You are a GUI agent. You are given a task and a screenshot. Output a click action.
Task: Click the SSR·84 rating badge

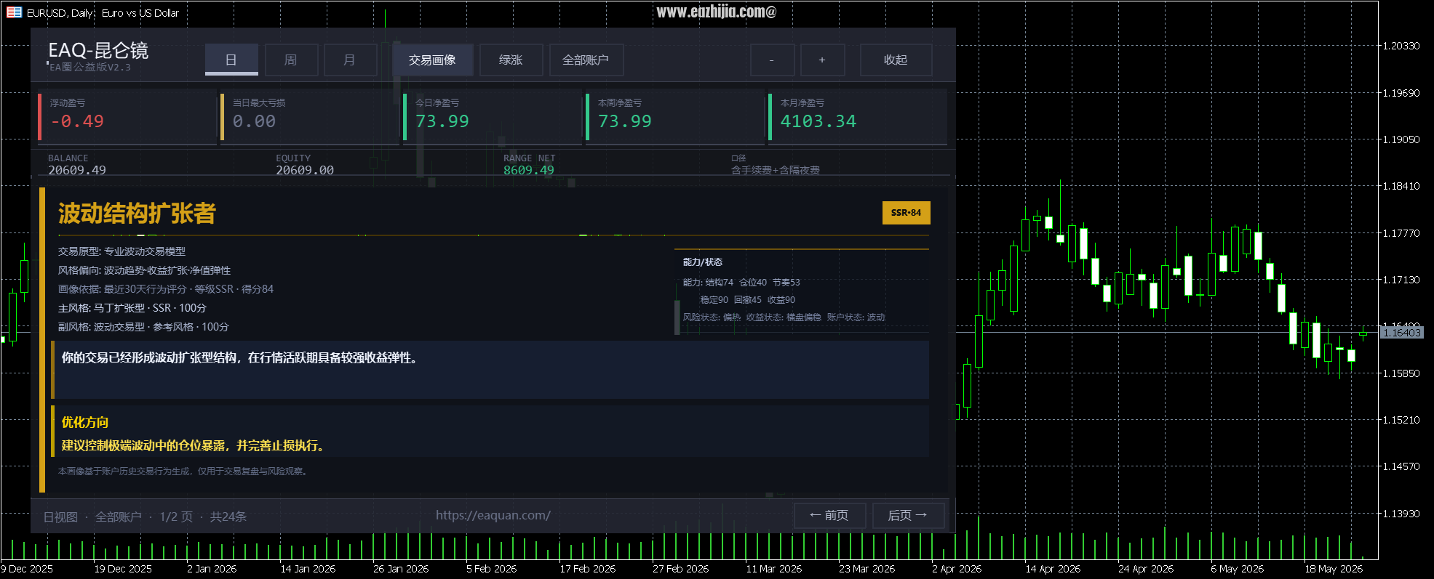pyautogui.click(x=906, y=213)
